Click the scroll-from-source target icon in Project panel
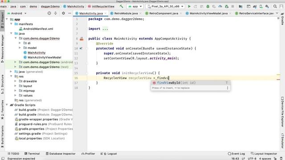Image resolution: width=285 pixels, height=160 pixels. tap(49, 13)
